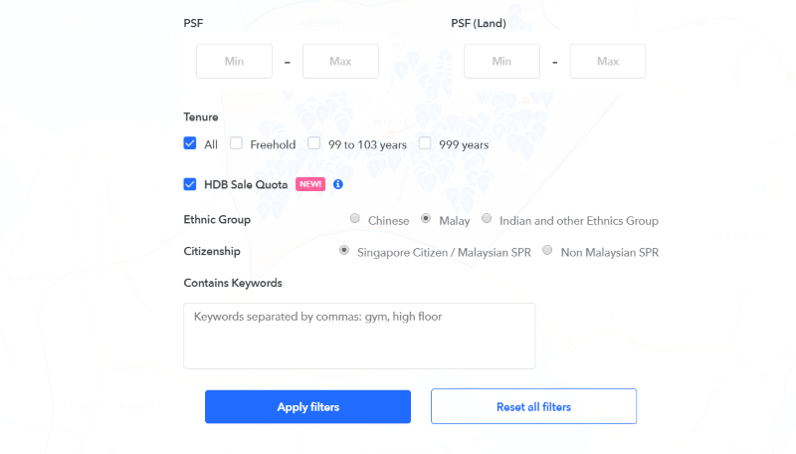Select the Chinese ethnic group radio button
Image resolution: width=796 pixels, height=454 pixels.
(355, 218)
